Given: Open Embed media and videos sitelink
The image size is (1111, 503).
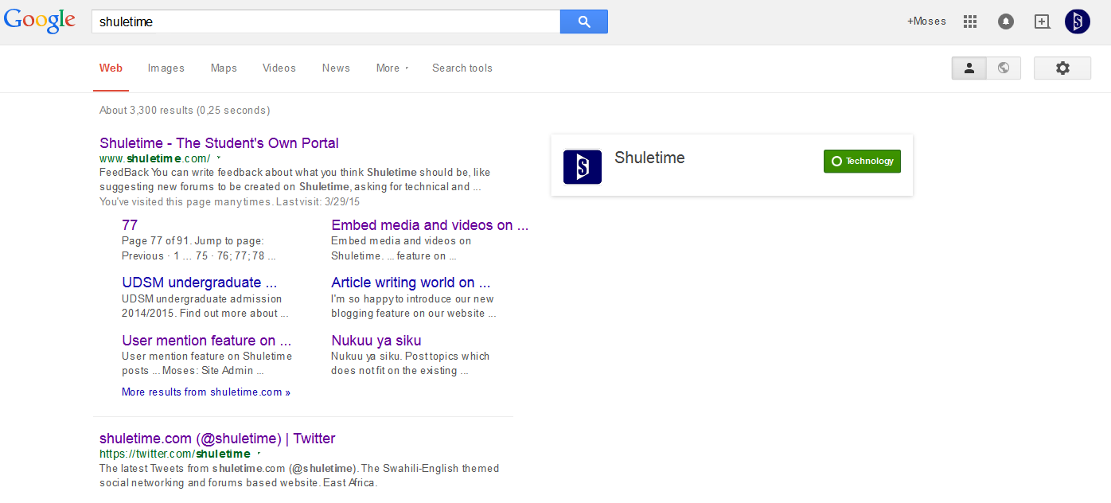Looking at the screenshot, I should tap(430, 225).
